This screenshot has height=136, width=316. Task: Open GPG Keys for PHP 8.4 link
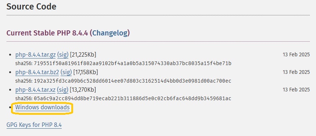(x=34, y=125)
